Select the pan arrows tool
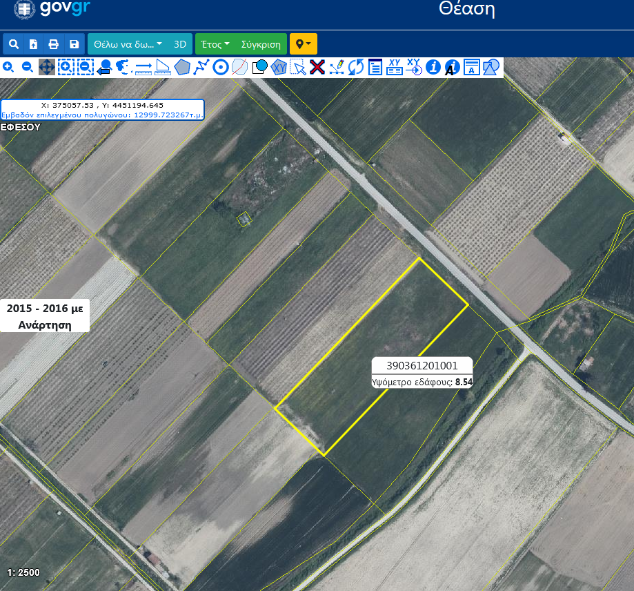The width and height of the screenshot is (634, 591). 46,67
